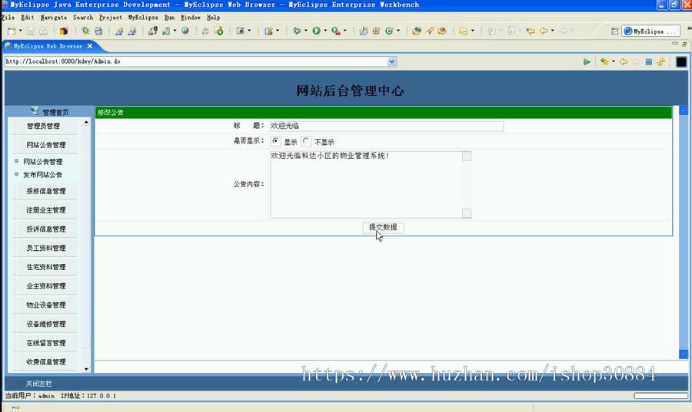Click the green Run button icon
The width and height of the screenshot is (692, 412).
[x=317, y=31]
